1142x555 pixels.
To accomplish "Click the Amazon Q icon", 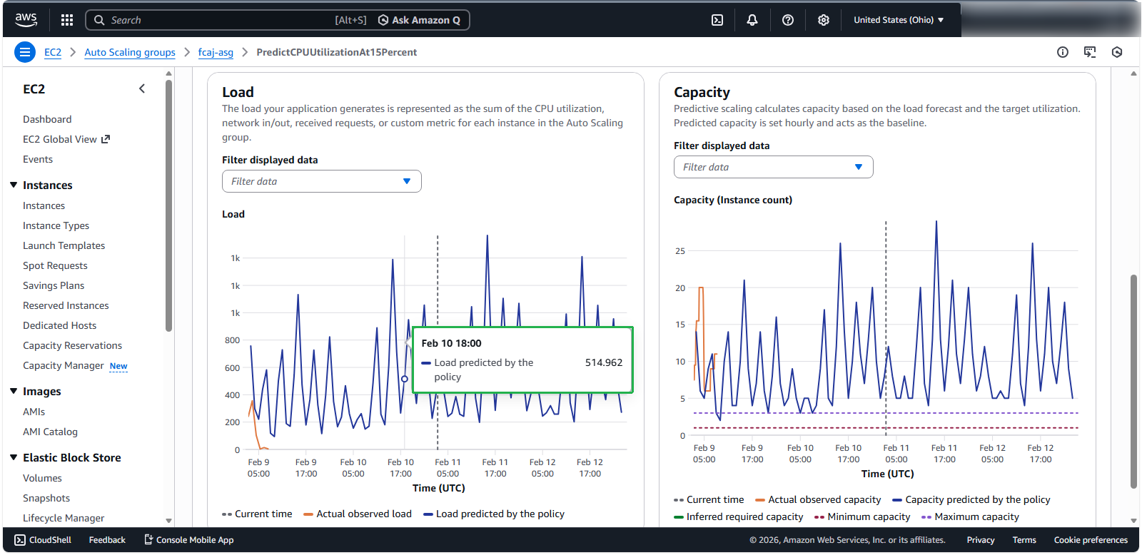I will pyautogui.click(x=383, y=20).
